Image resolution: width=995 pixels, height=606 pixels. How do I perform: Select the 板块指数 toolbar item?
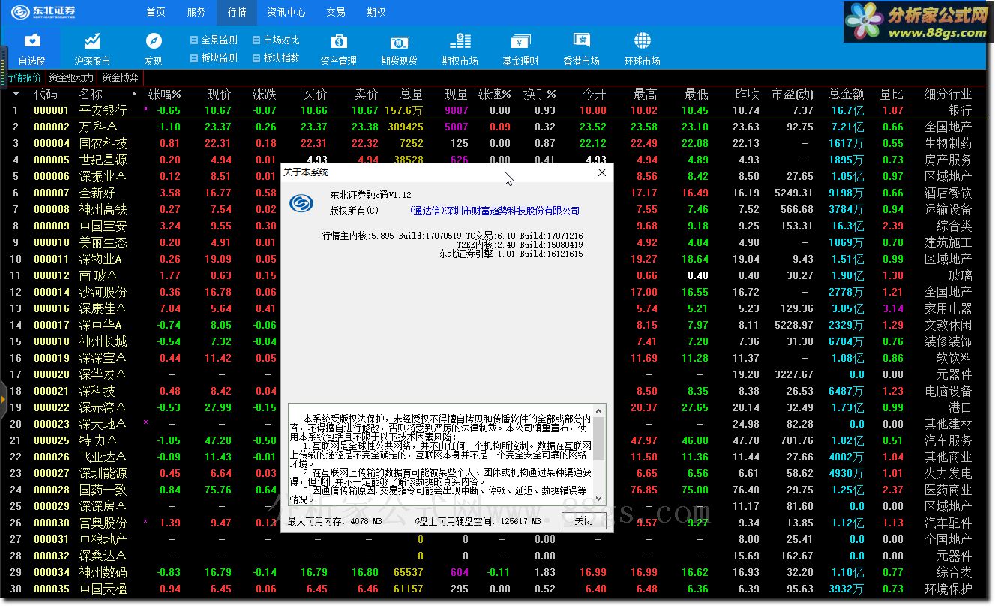[x=276, y=58]
